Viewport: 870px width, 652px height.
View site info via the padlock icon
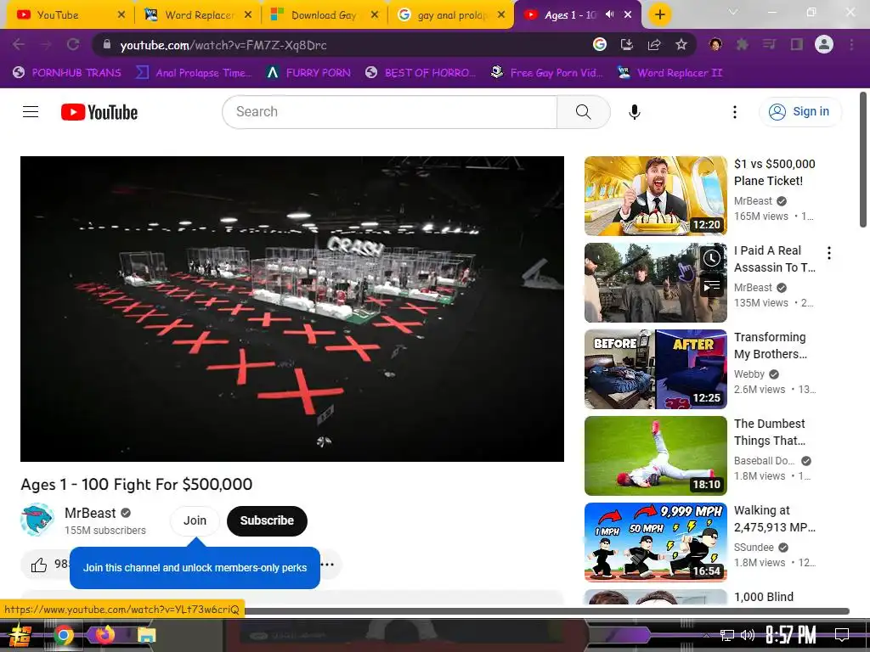pos(106,44)
